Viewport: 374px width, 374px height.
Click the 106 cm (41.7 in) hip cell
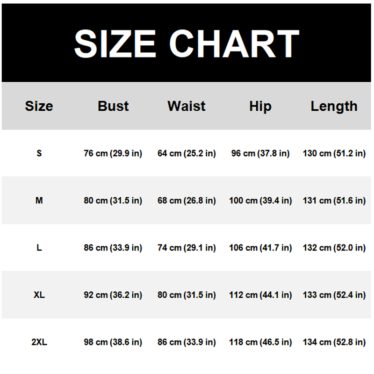(x=260, y=248)
